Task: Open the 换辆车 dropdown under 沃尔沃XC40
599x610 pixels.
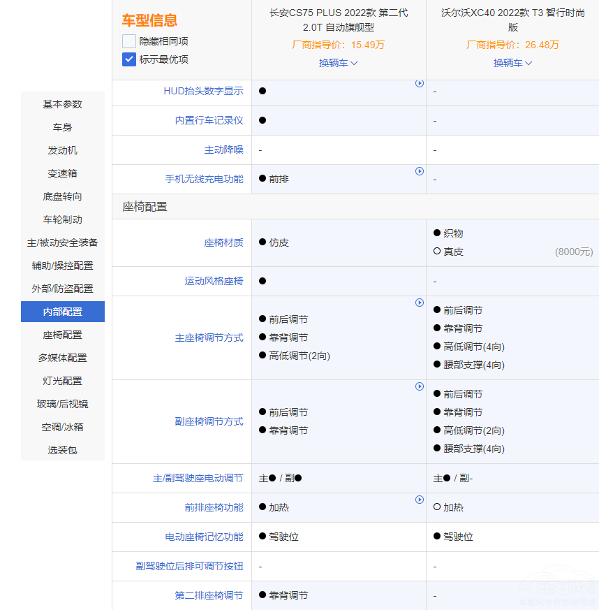Action: click(x=512, y=63)
